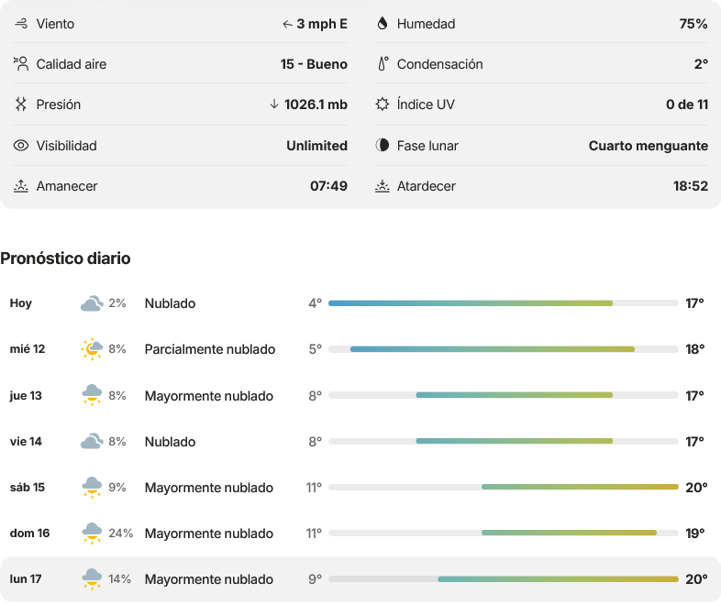
Task: Click the pressure icon beside Presión
Action: [21, 104]
